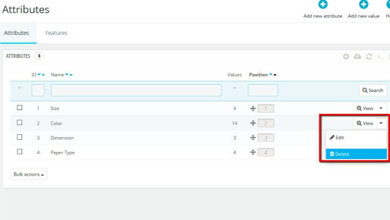Click the Search filter button
Screen dimensions: 390x220
click(x=372, y=91)
